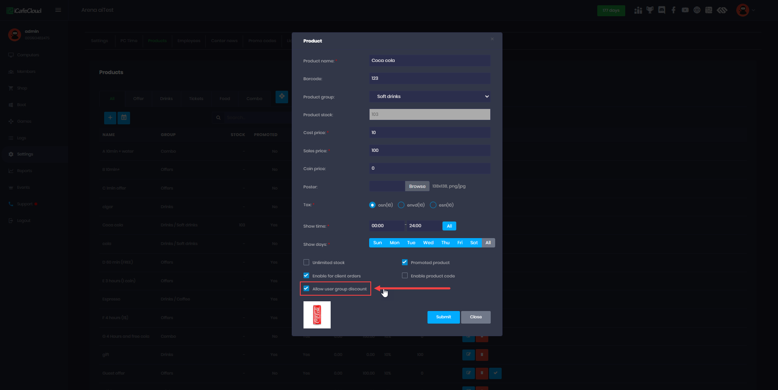This screenshot has height=390, width=778.
Task: Click the Sales price input field
Action: click(x=430, y=151)
